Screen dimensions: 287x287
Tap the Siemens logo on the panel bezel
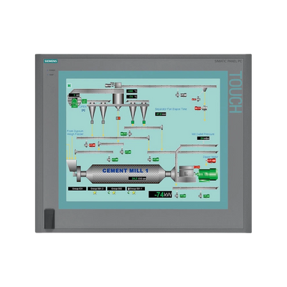click(x=51, y=61)
